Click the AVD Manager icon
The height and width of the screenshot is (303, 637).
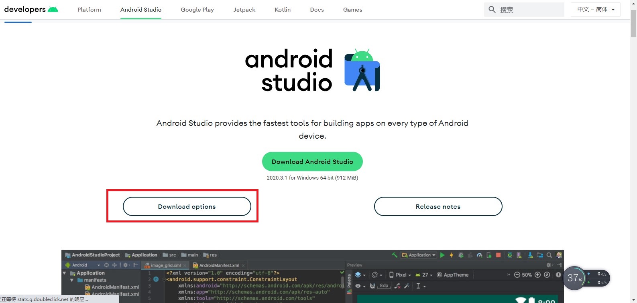519,255
